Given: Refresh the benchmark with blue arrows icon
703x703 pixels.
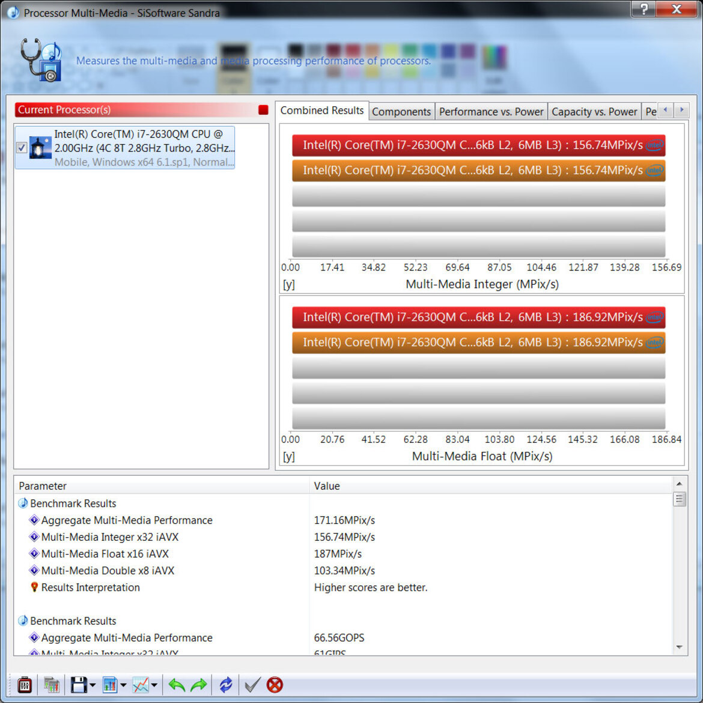Looking at the screenshot, I should (226, 684).
